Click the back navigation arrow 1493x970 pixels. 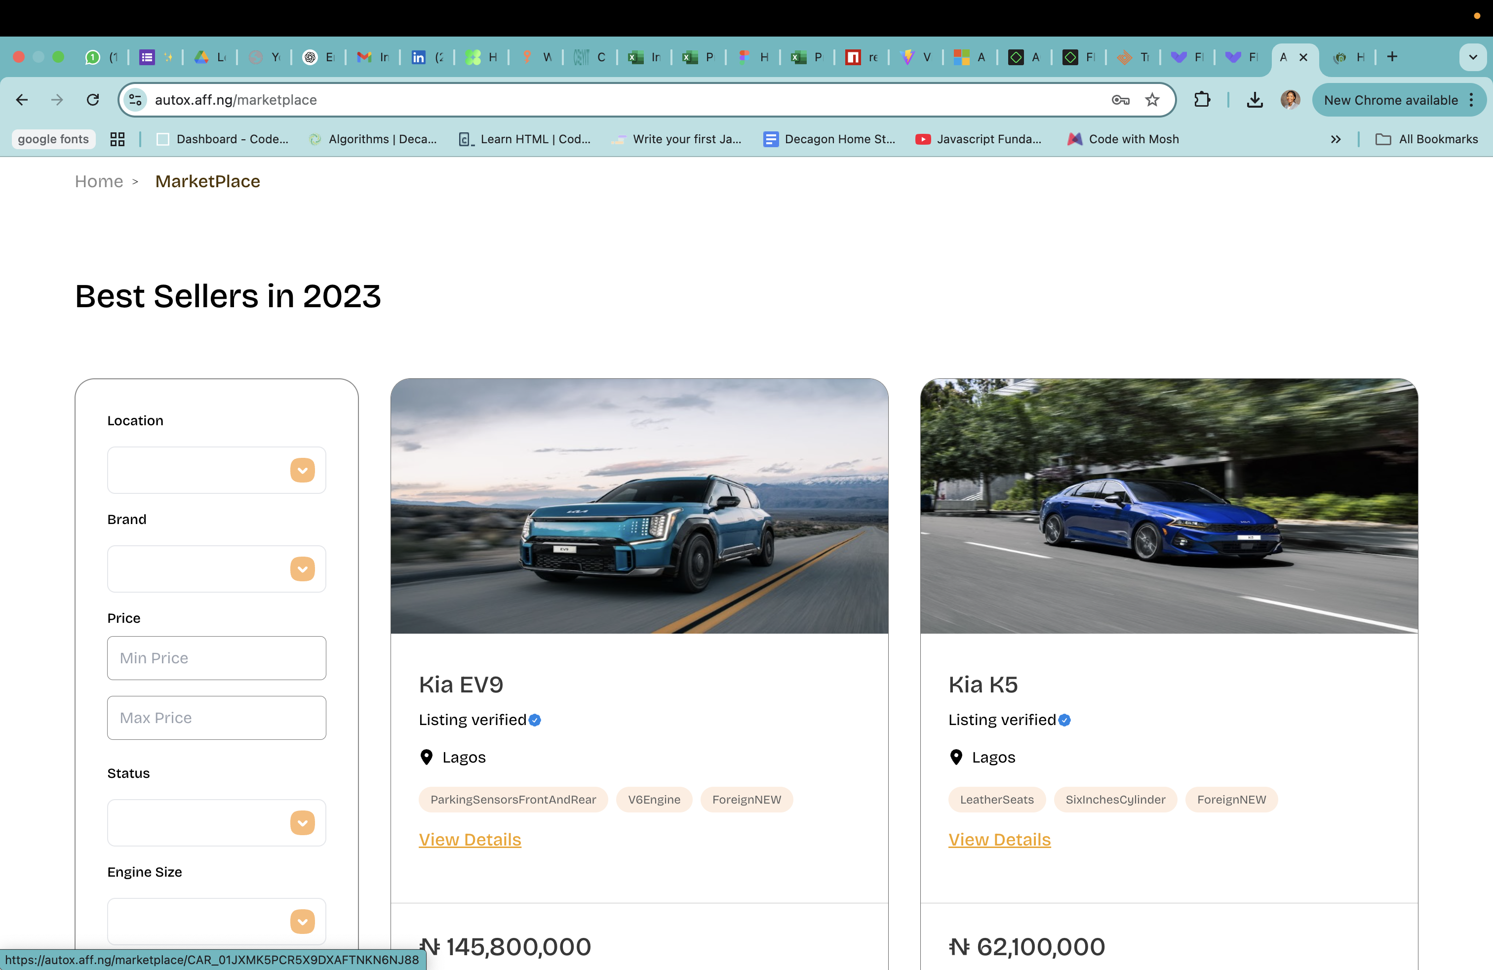coord(22,100)
